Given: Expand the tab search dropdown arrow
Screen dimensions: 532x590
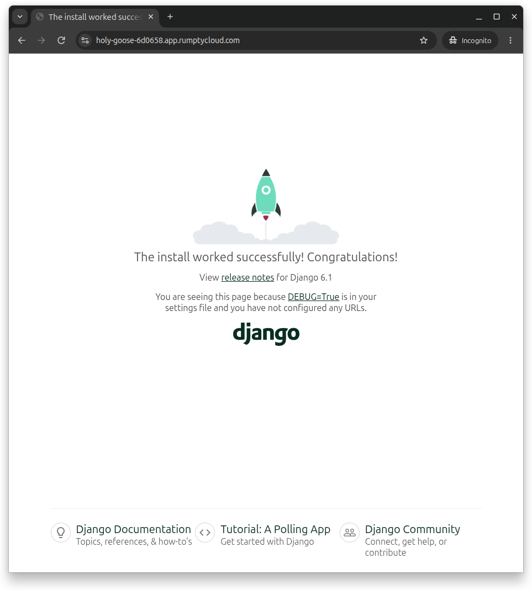Looking at the screenshot, I should click(x=20, y=17).
